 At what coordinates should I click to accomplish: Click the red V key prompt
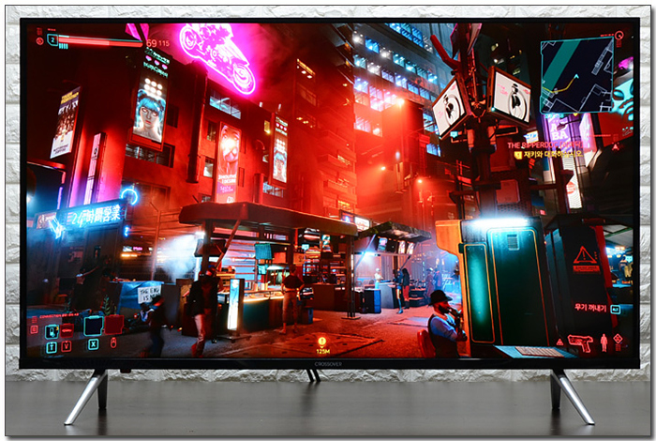click(x=67, y=346)
